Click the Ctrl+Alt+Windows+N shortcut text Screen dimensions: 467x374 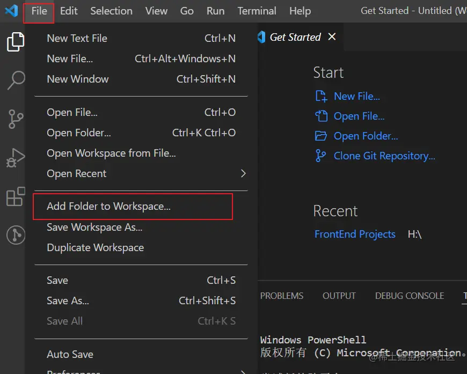pos(185,58)
